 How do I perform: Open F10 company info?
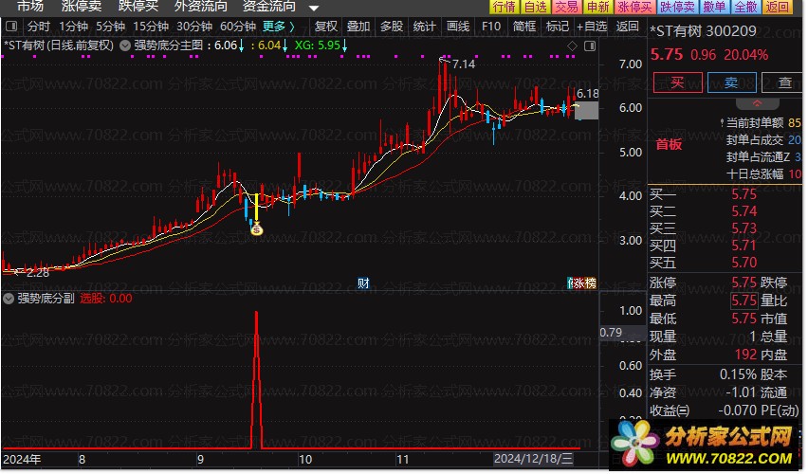click(491, 26)
